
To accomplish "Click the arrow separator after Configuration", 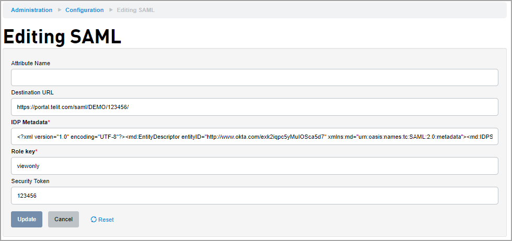I will (x=111, y=10).
